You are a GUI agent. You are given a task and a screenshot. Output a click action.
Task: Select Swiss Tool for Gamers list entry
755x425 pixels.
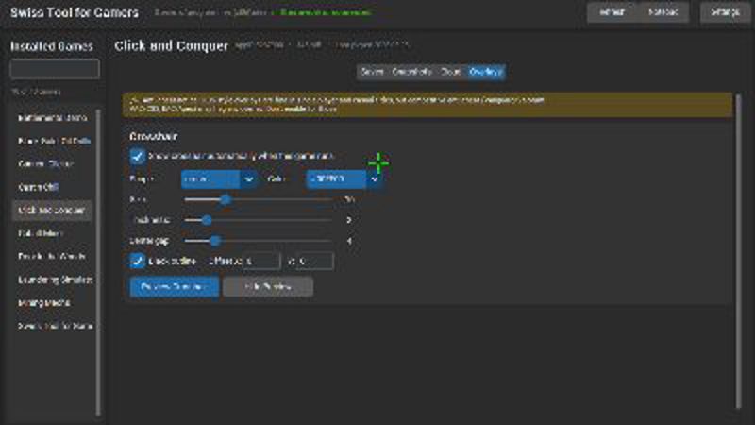[52, 326]
